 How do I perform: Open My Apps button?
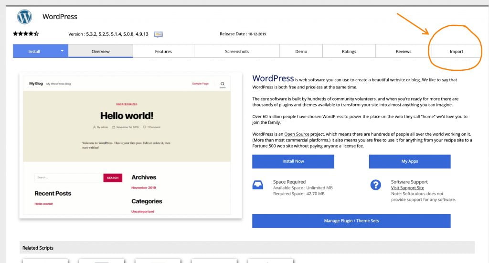click(409, 161)
